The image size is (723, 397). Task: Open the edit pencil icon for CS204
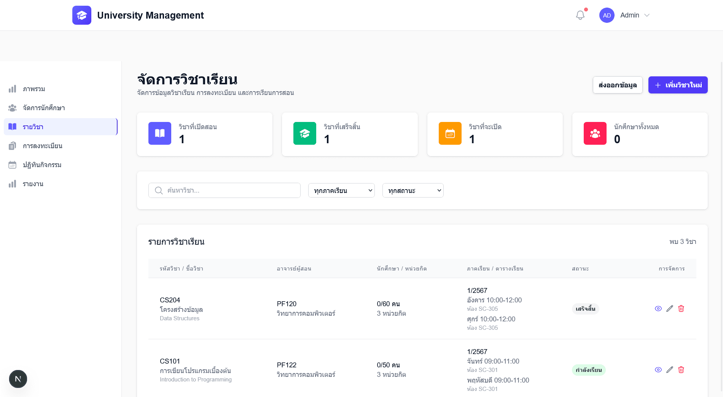(670, 308)
